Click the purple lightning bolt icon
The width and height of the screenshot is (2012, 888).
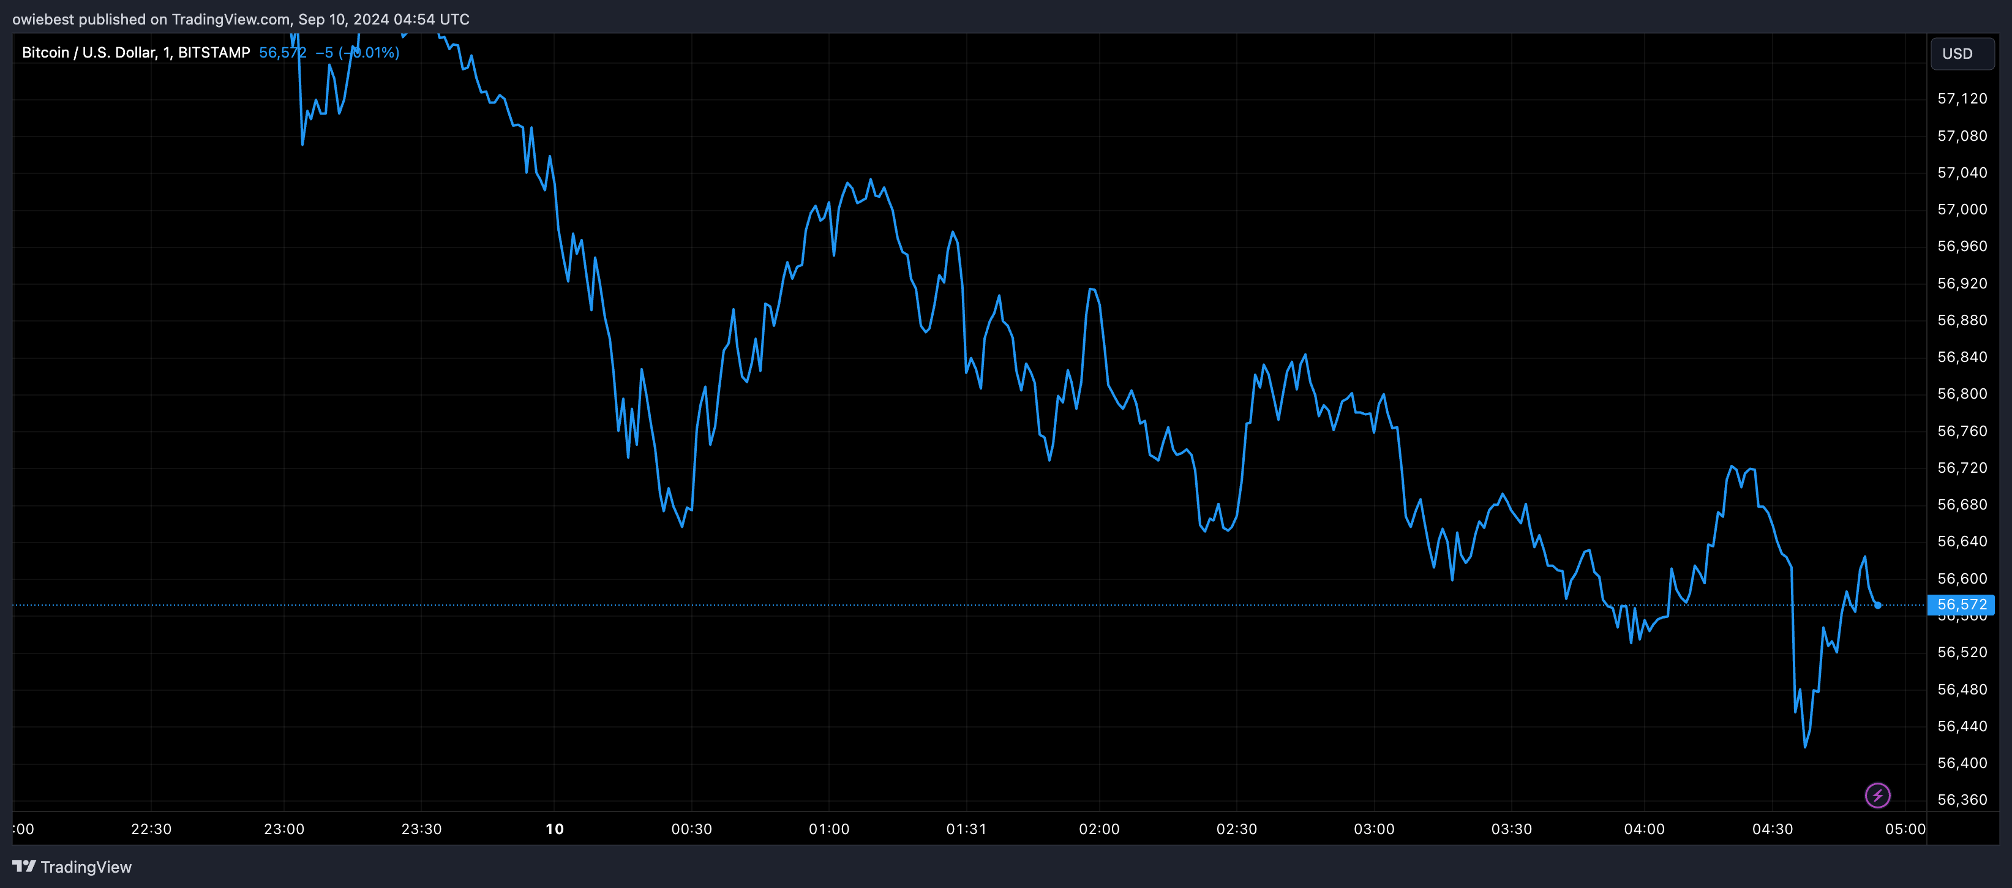tap(1878, 796)
